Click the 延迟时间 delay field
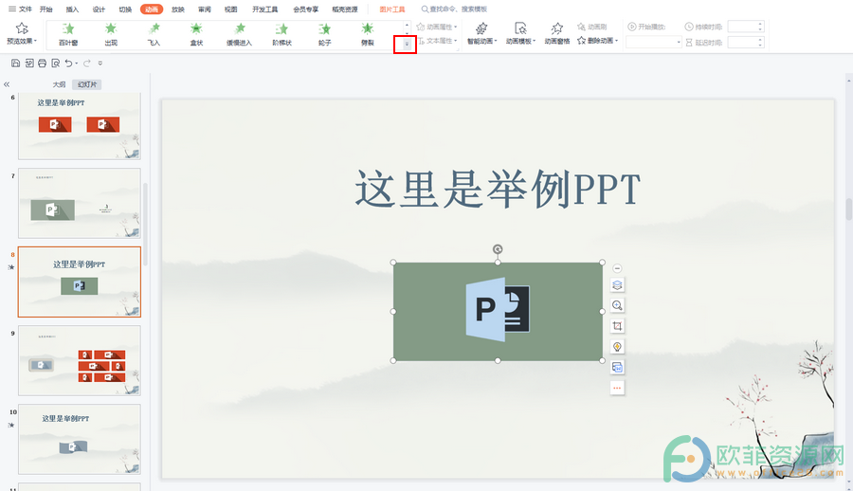 [x=746, y=42]
